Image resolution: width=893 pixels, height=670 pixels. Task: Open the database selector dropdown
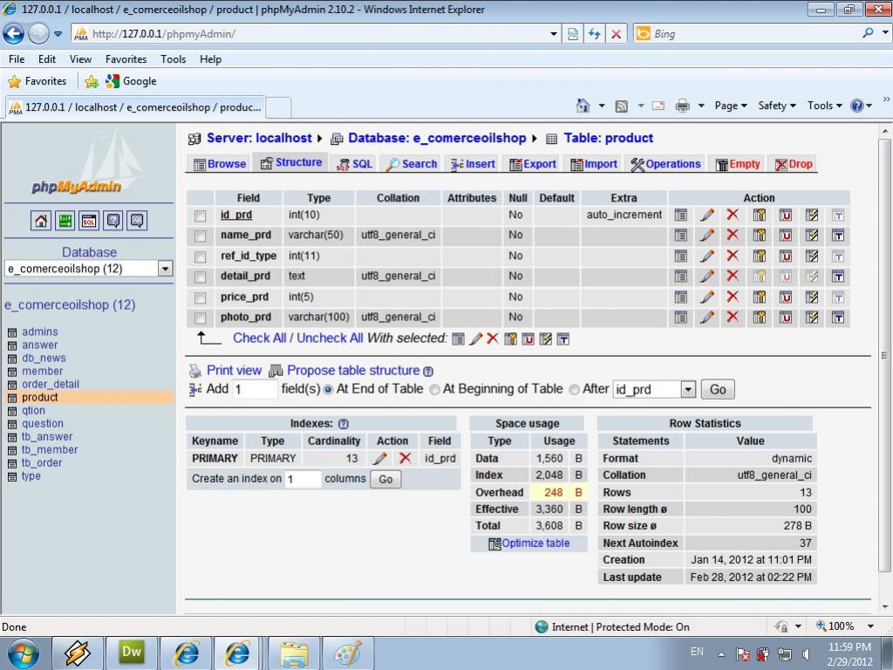(x=166, y=269)
